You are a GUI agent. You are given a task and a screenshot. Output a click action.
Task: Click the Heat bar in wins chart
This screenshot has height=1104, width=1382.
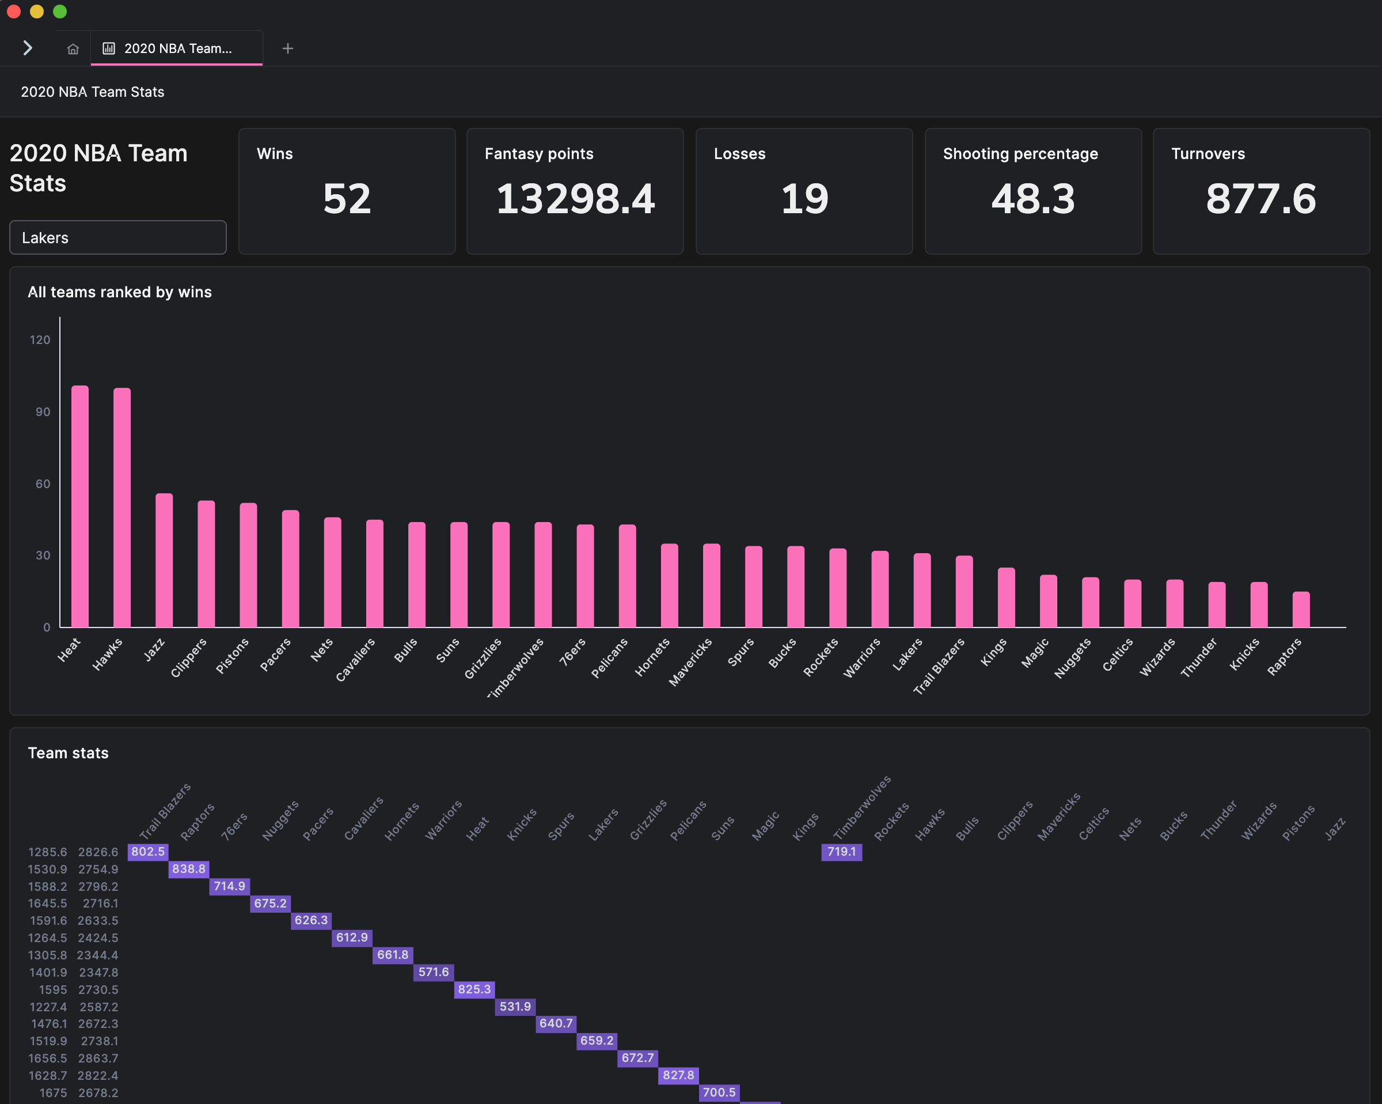click(x=80, y=506)
